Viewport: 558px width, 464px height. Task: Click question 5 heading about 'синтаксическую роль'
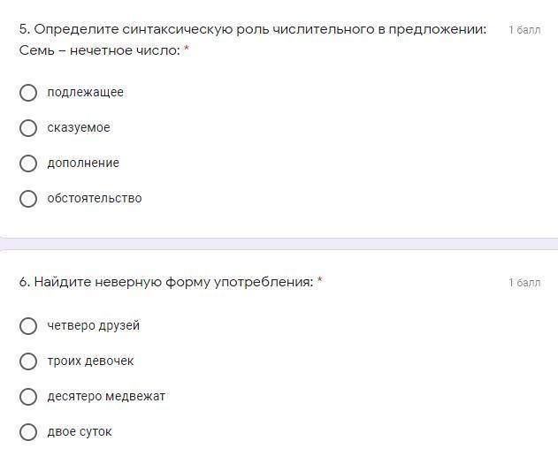tap(253, 30)
